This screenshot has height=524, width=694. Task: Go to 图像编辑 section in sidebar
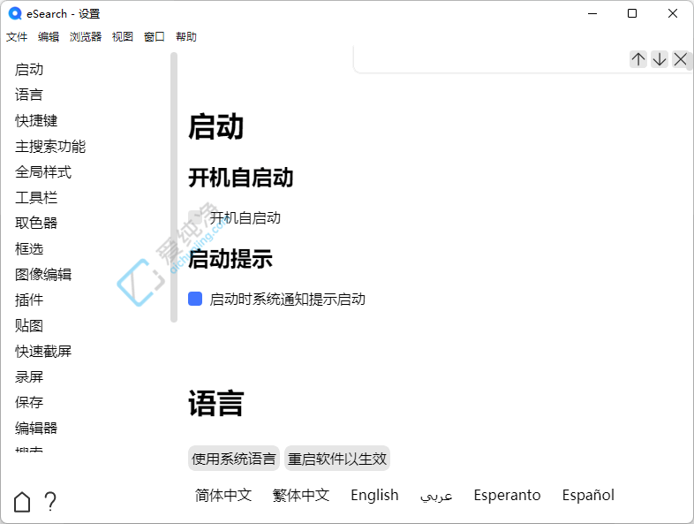click(x=43, y=274)
